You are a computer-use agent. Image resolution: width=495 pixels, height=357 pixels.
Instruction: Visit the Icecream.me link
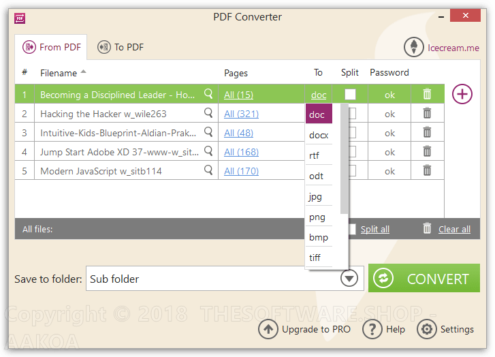click(453, 48)
